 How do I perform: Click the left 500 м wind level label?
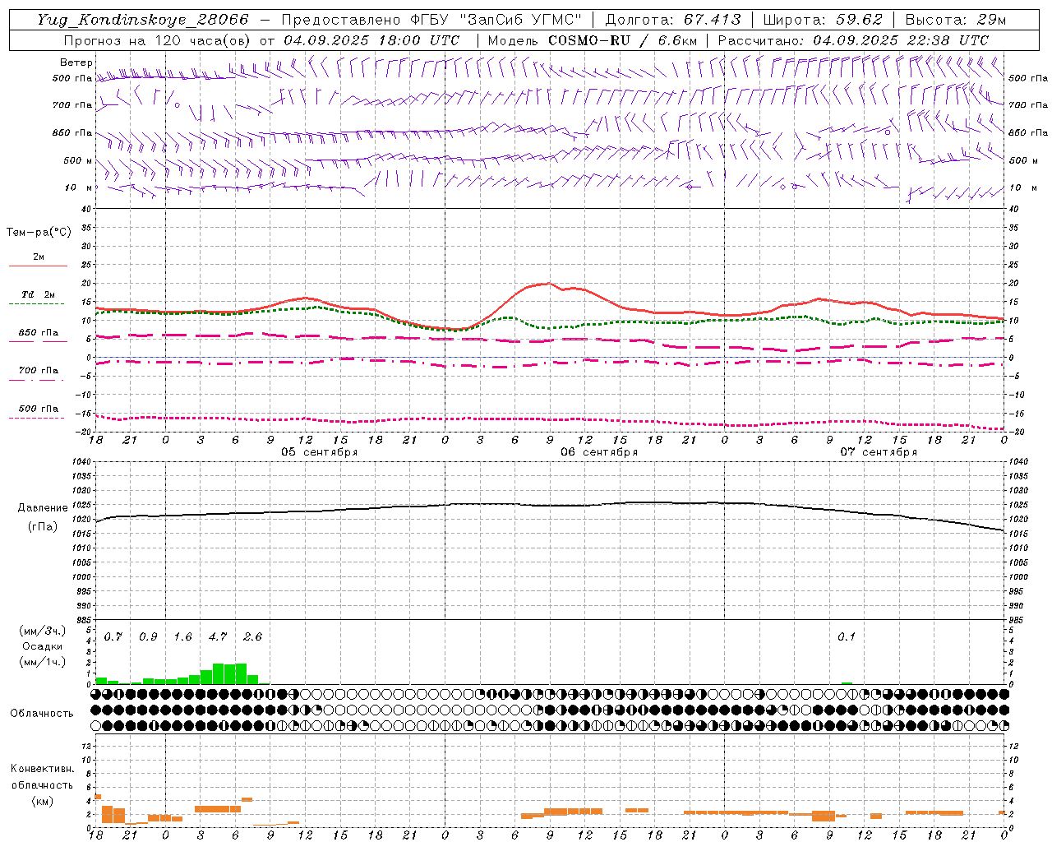coord(78,160)
